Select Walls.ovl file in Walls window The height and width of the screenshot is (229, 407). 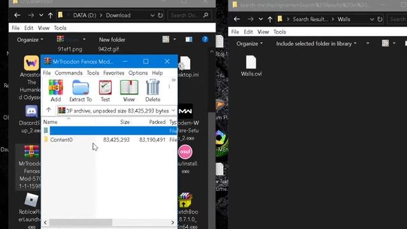(251, 66)
